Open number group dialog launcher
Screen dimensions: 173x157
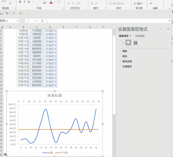105,8
